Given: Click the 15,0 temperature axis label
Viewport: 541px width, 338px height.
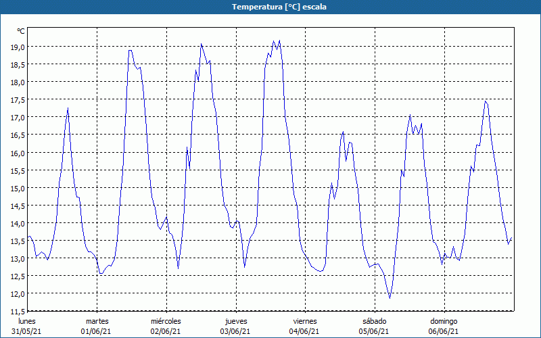Looking at the screenshot, I should [18, 189].
